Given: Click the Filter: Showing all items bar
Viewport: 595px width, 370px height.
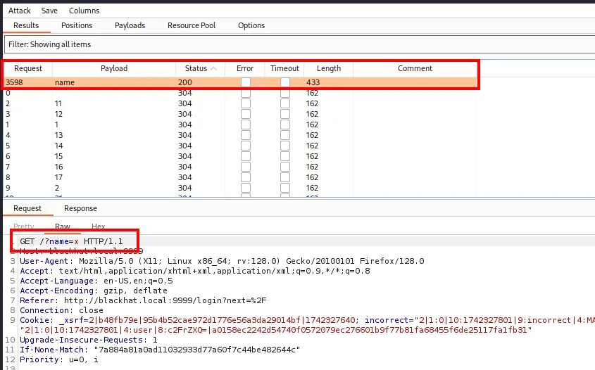Looking at the screenshot, I should pyautogui.click(x=299, y=44).
